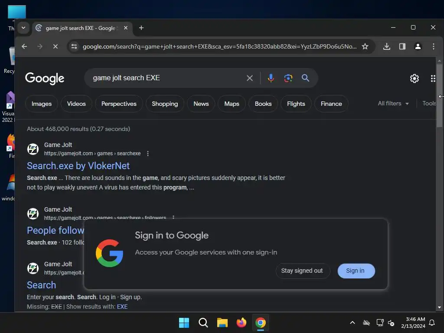Open the tab search dropdown chevron

(x=23, y=28)
